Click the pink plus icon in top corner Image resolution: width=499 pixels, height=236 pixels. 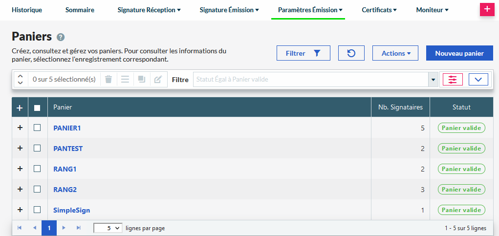coord(487,9)
